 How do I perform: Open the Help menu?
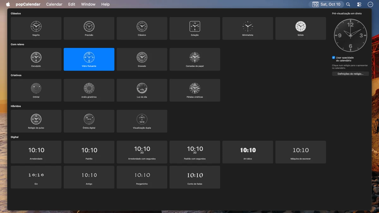click(105, 4)
